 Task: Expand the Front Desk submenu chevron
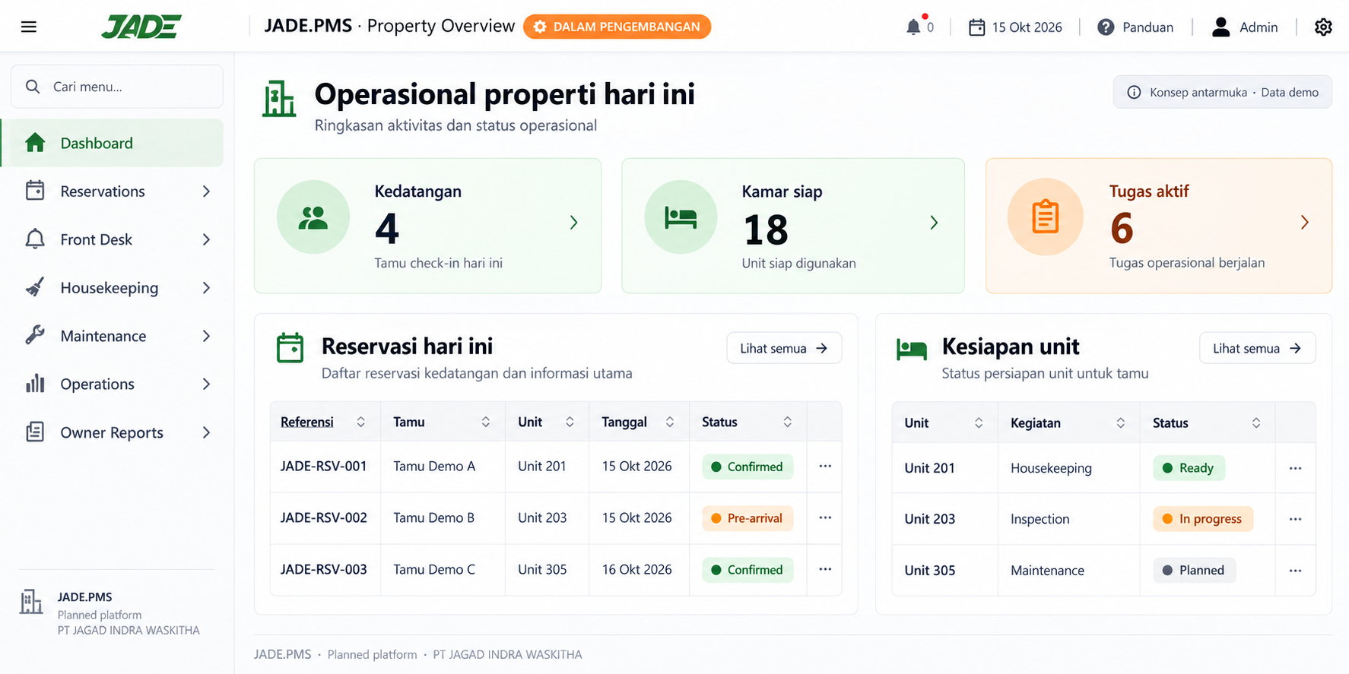206,239
